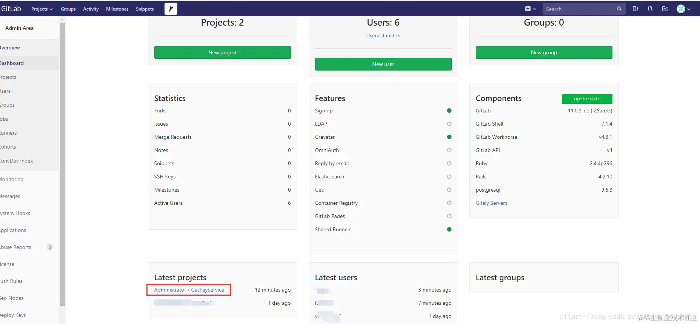
Task: Select Push Rules in the sidebar
Action: pos(30,281)
